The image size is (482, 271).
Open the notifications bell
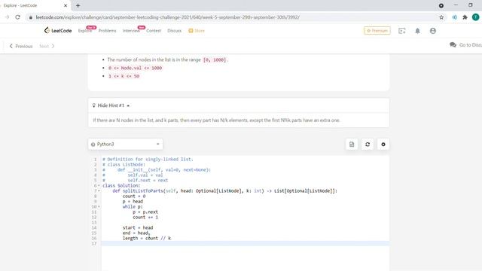pyautogui.click(x=417, y=31)
